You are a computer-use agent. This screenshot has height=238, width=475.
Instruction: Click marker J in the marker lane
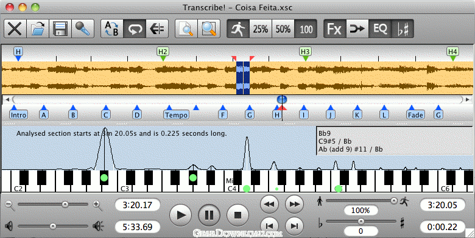331,115
